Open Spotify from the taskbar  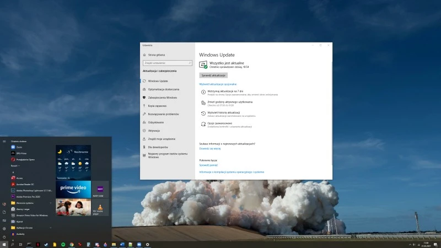pyautogui.click(x=63, y=245)
